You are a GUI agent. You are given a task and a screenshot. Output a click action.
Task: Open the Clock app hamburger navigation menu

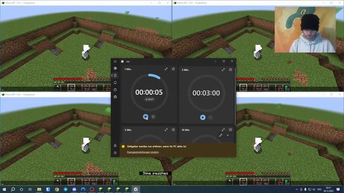click(x=115, y=62)
